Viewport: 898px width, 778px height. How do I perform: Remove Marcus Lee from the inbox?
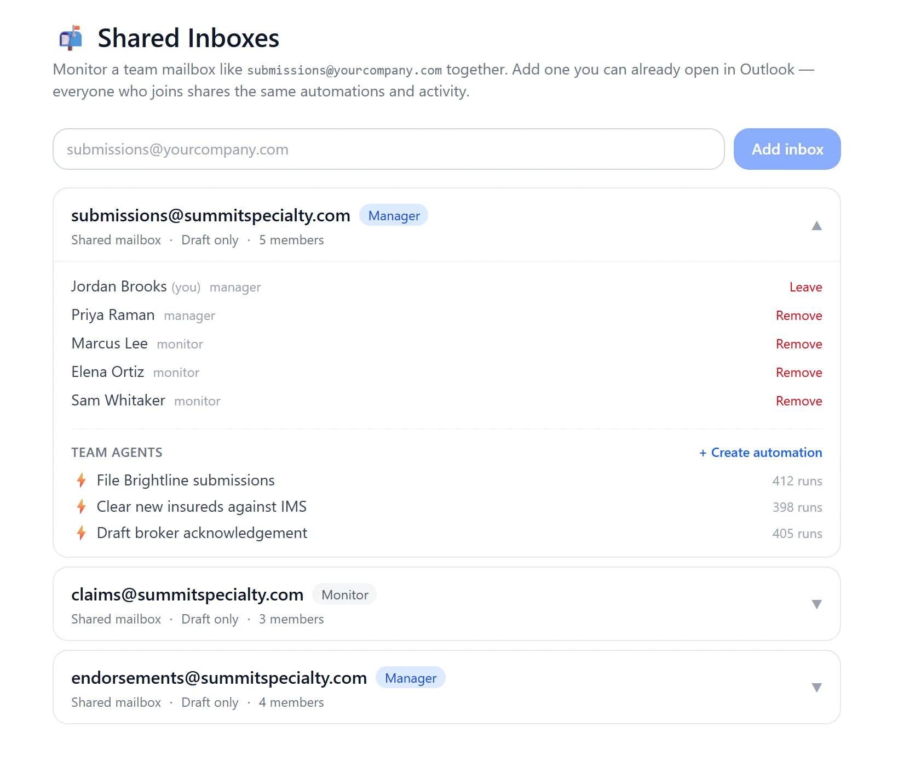pyautogui.click(x=799, y=344)
